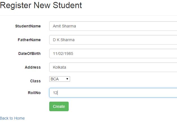
Task: Focus the FatherName text box
Action: pos(113,40)
